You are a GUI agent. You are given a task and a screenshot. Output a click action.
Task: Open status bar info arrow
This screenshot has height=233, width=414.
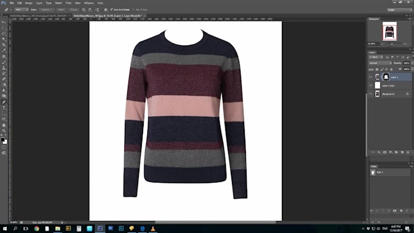tap(62, 223)
